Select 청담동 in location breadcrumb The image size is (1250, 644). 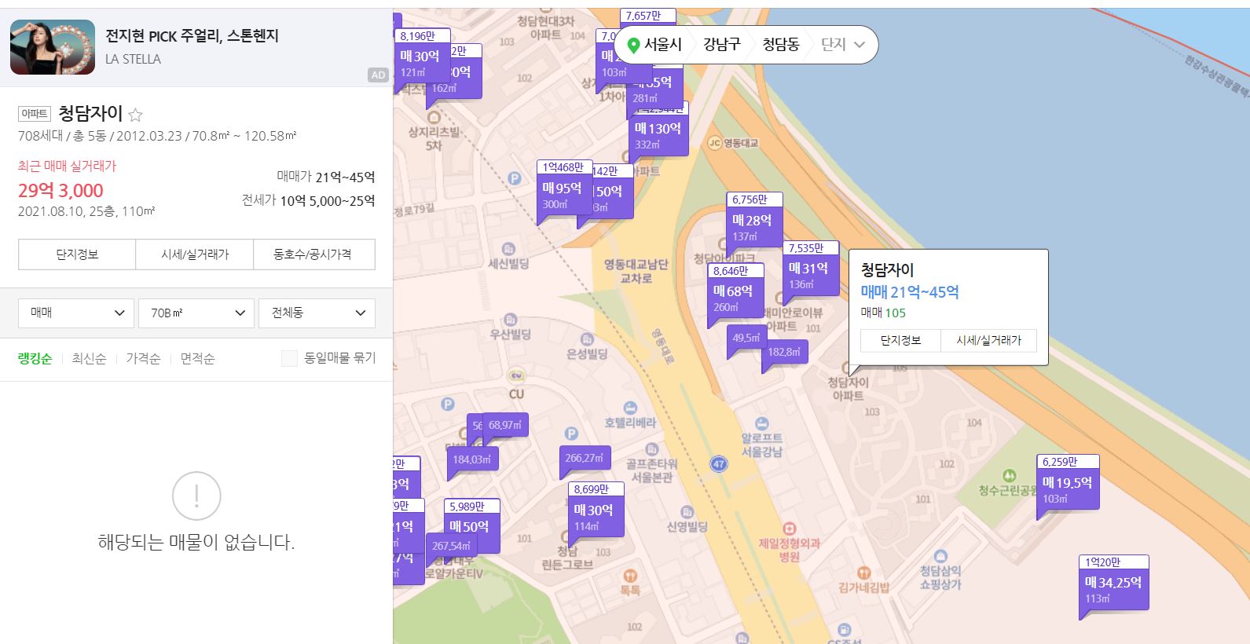(x=781, y=45)
